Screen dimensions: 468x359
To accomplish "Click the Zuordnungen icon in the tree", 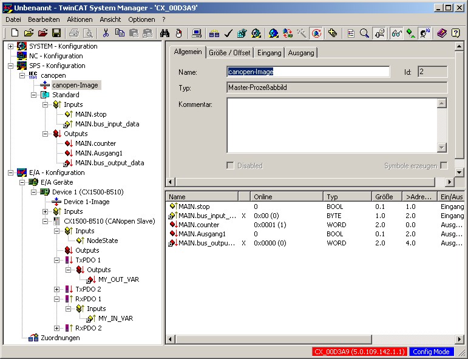I will 33,338.
